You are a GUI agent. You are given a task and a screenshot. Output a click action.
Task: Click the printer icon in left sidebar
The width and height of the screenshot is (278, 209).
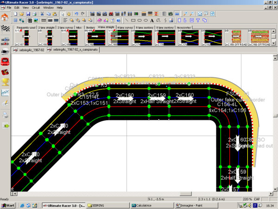[x=5, y=115]
